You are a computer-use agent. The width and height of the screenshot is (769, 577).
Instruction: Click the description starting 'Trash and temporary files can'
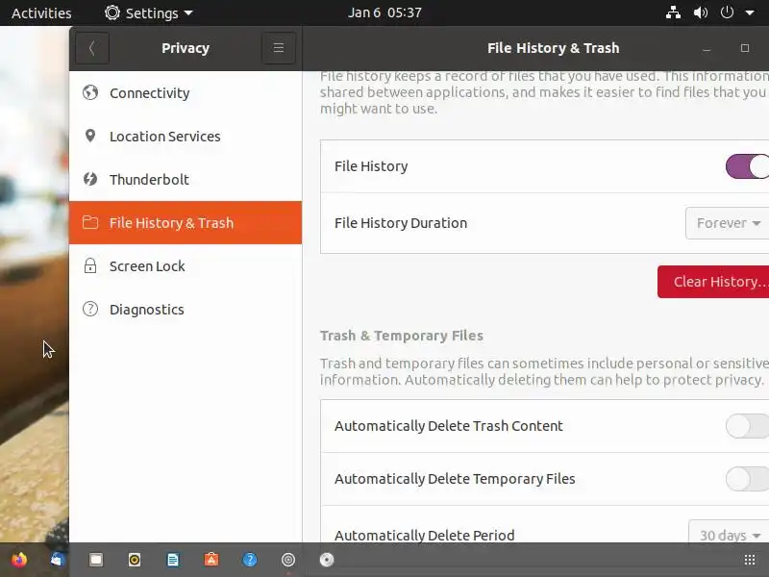[544, 371]
